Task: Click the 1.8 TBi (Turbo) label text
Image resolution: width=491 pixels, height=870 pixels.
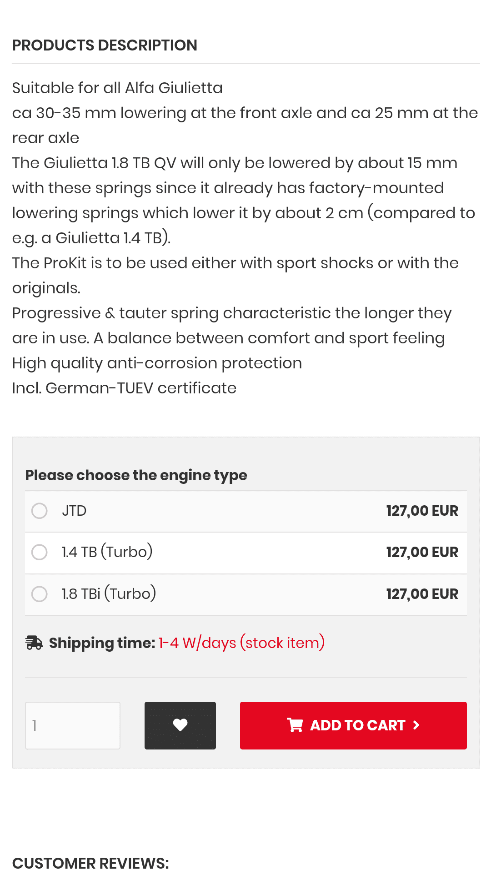Action: 109,594
